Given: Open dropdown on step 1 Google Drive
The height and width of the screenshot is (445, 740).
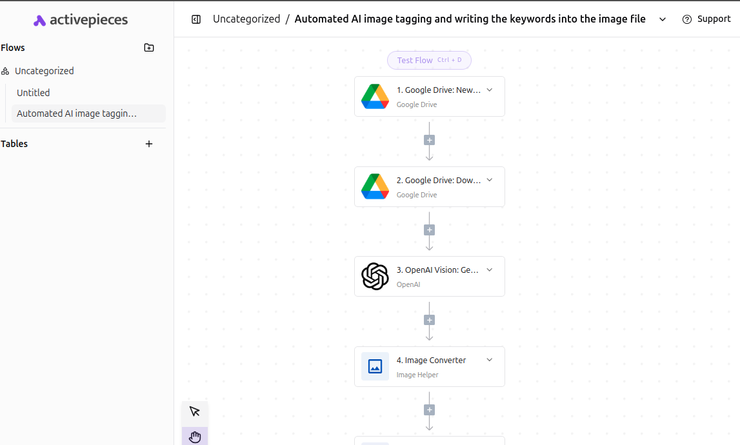Looking at the screenshot, I should click(489, 90).
